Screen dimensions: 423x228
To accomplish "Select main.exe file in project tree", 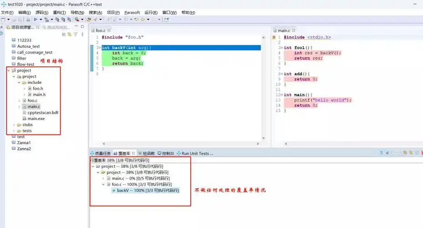I will (36, 119).
